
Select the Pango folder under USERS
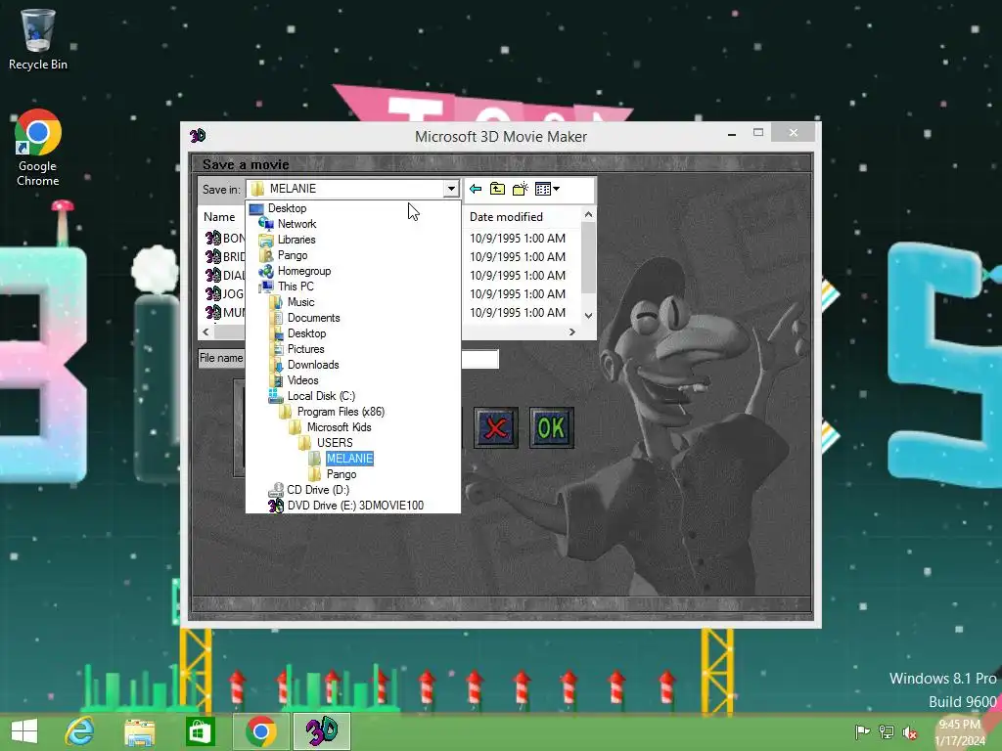point(341,474)
